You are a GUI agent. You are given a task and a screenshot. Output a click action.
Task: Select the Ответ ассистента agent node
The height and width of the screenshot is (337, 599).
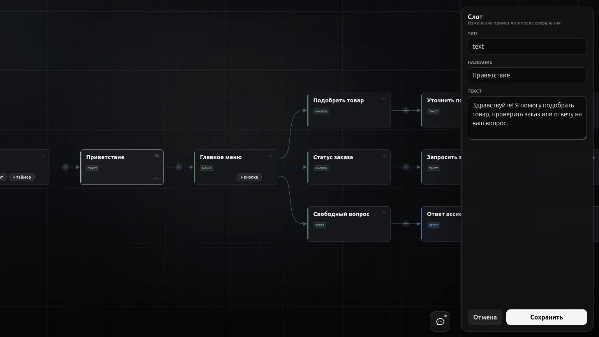click(x=441, y=224)
